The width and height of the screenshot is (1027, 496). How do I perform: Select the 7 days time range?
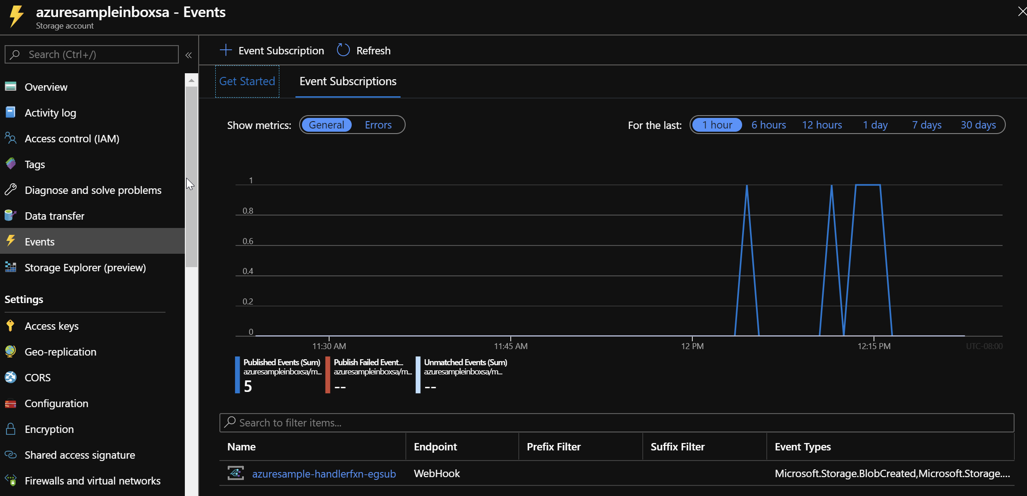coord(927,125)
